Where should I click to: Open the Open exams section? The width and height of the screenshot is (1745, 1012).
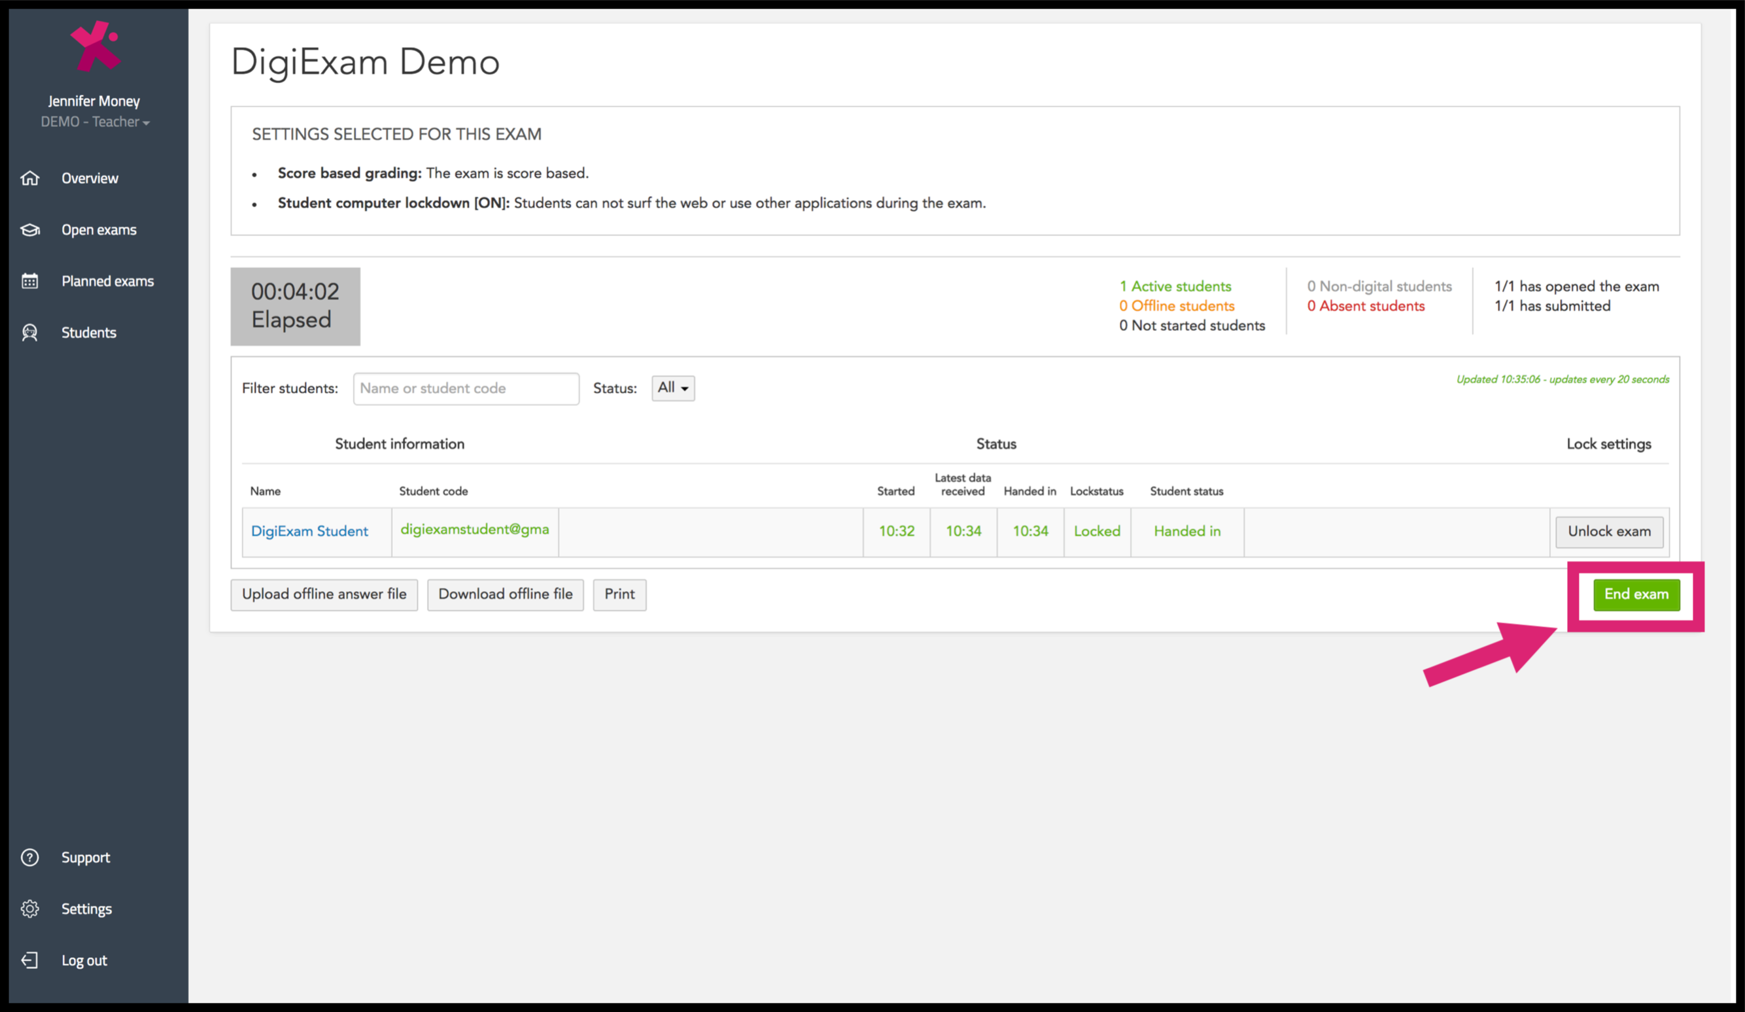tap(99, 230)
